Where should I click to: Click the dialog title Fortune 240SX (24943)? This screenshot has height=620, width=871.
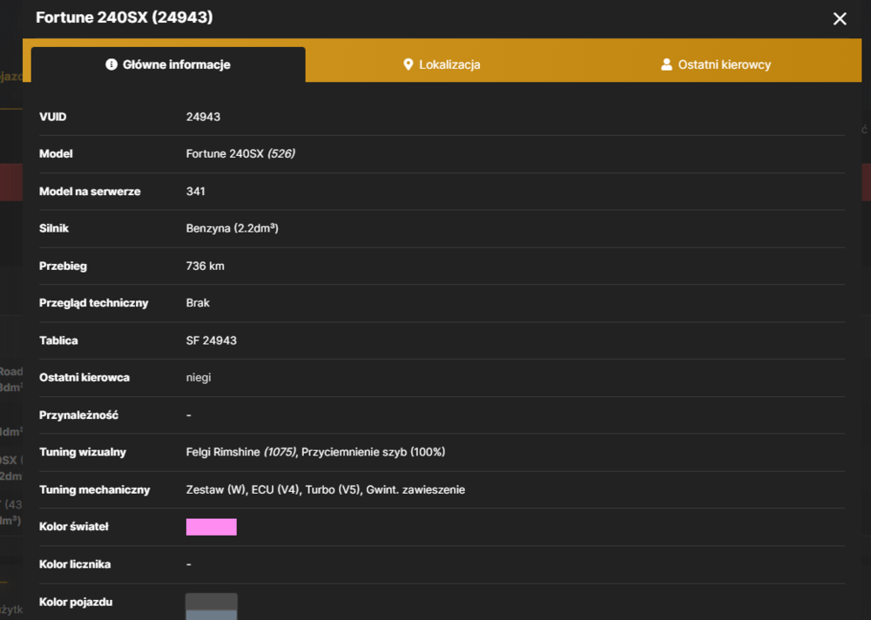[125, 17]
